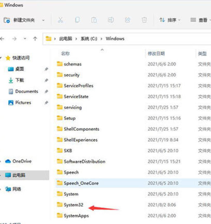Sort by the 类型 column header
The image size is (211, 224).
coord(202,54)
